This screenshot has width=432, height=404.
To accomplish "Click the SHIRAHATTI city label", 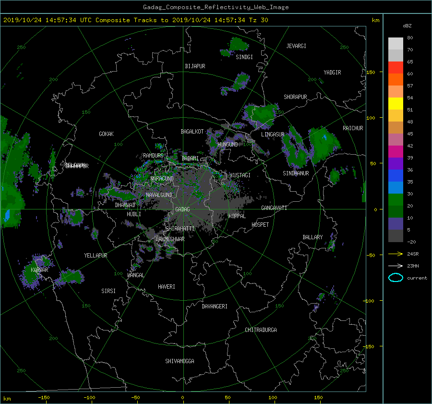I will point(180,229).
